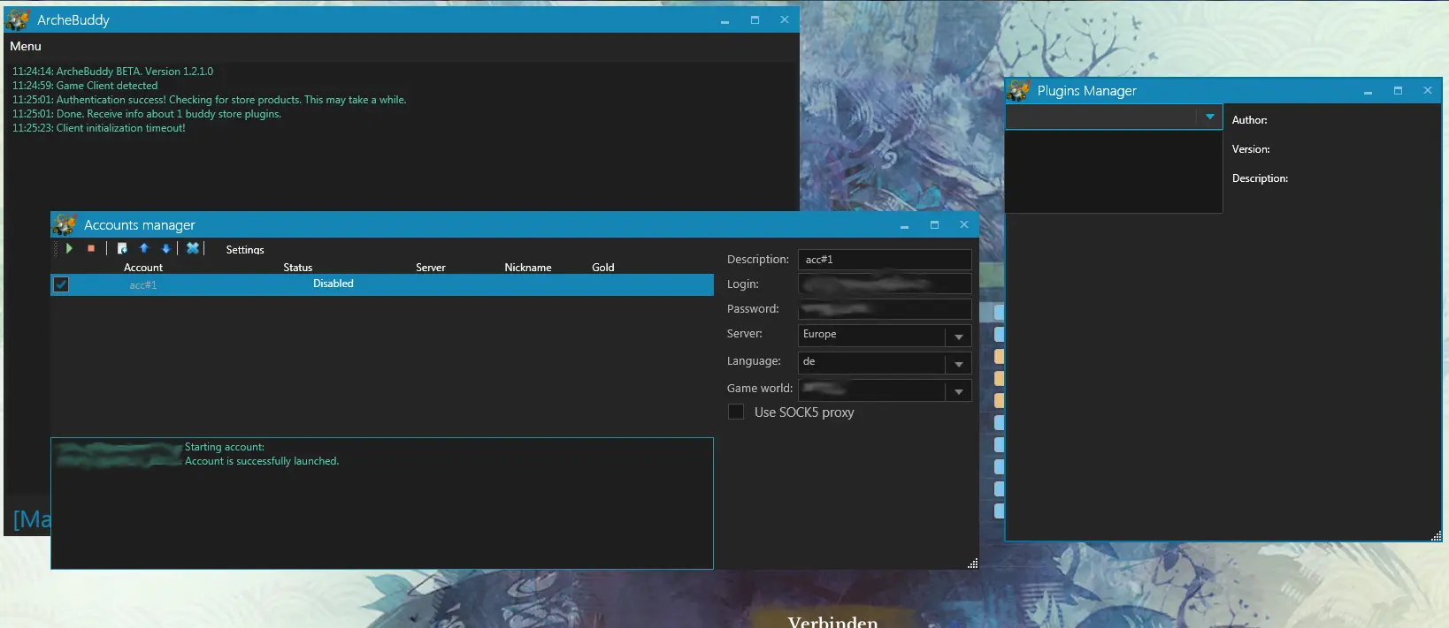Stop the account using the red stop icon

pyautogui.click(x=91, y=249)
